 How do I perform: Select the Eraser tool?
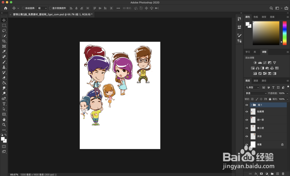[x=4, y=78]
